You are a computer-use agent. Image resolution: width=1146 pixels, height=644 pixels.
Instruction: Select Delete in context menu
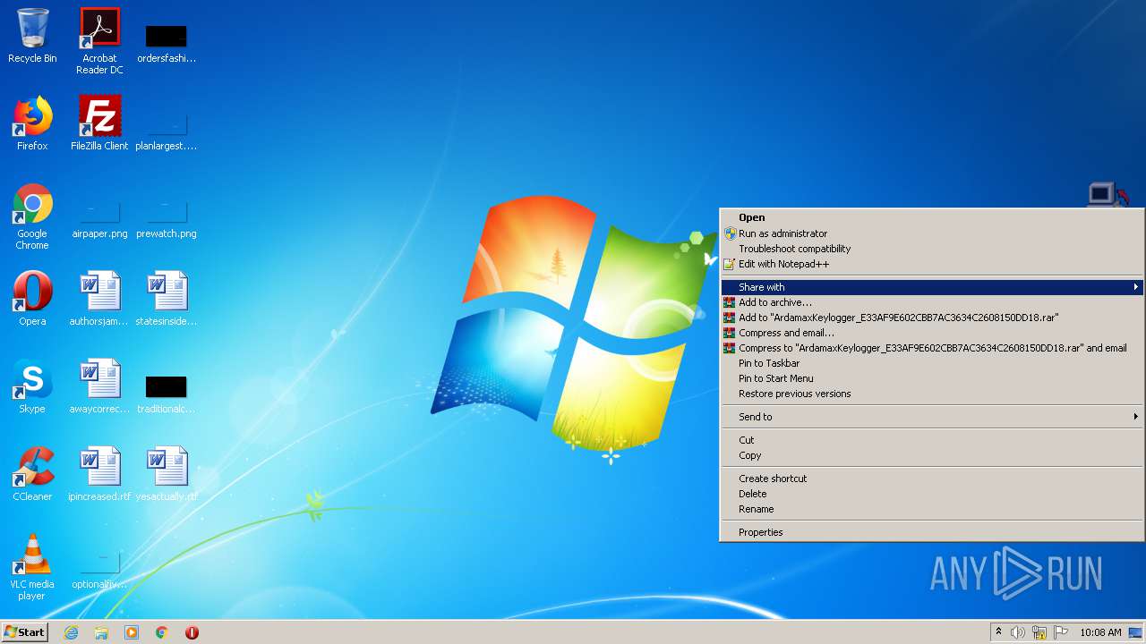pos(932,494)
